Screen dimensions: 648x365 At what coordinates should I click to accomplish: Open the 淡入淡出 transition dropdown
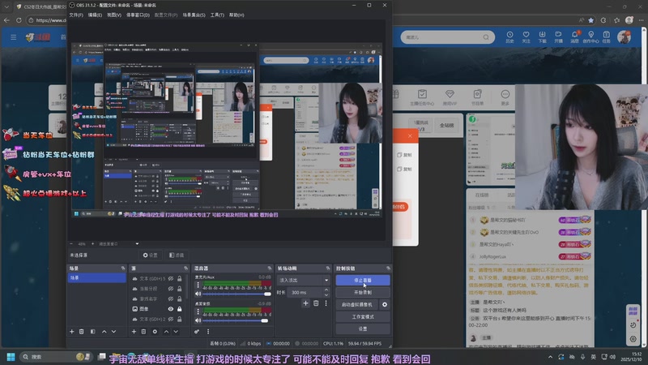(303, 280)
